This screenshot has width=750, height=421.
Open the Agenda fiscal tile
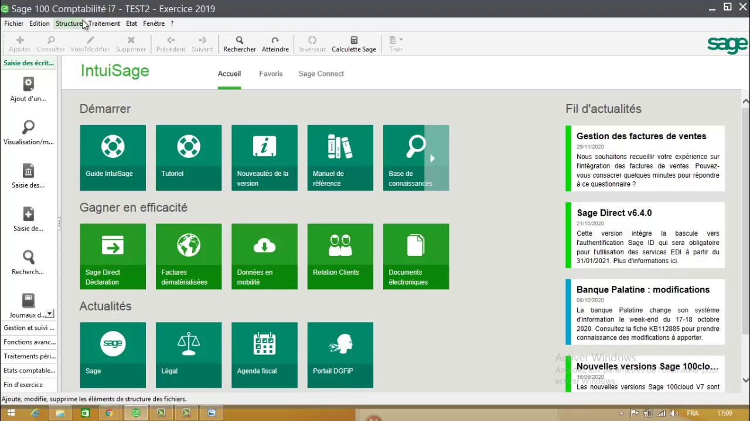[264, 356]
